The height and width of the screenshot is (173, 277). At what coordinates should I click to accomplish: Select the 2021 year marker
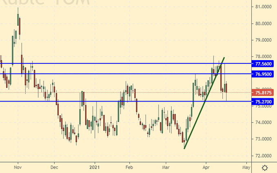[94, 167]
